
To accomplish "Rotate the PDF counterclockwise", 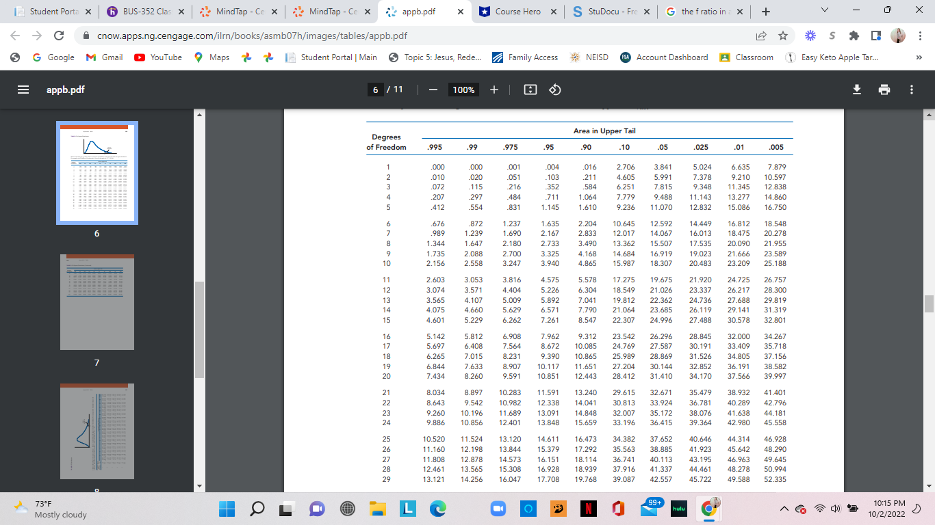I will (556, 90).
